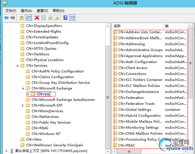The height and width of the screenshot is (154, 195).
Task: Select CN=Address Lists Contai... row
Action: (x=150, y=32)
